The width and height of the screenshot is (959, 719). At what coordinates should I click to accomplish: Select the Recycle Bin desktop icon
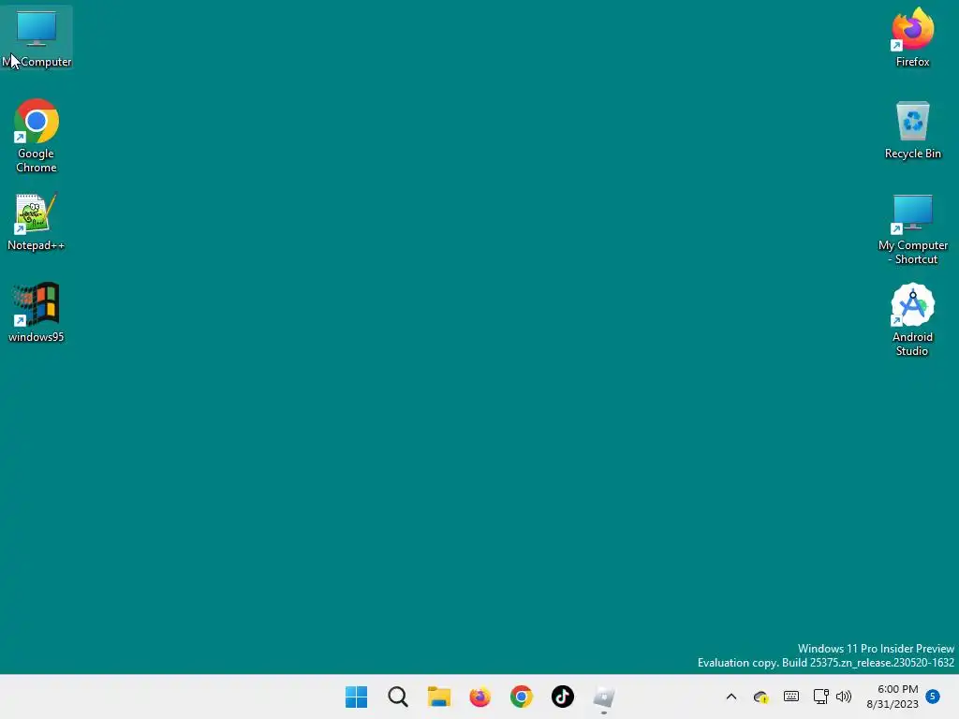tap(912, 130)
